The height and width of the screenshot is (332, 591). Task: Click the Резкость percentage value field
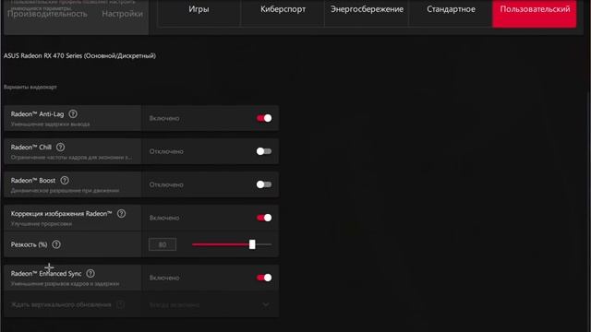(163, 244)
